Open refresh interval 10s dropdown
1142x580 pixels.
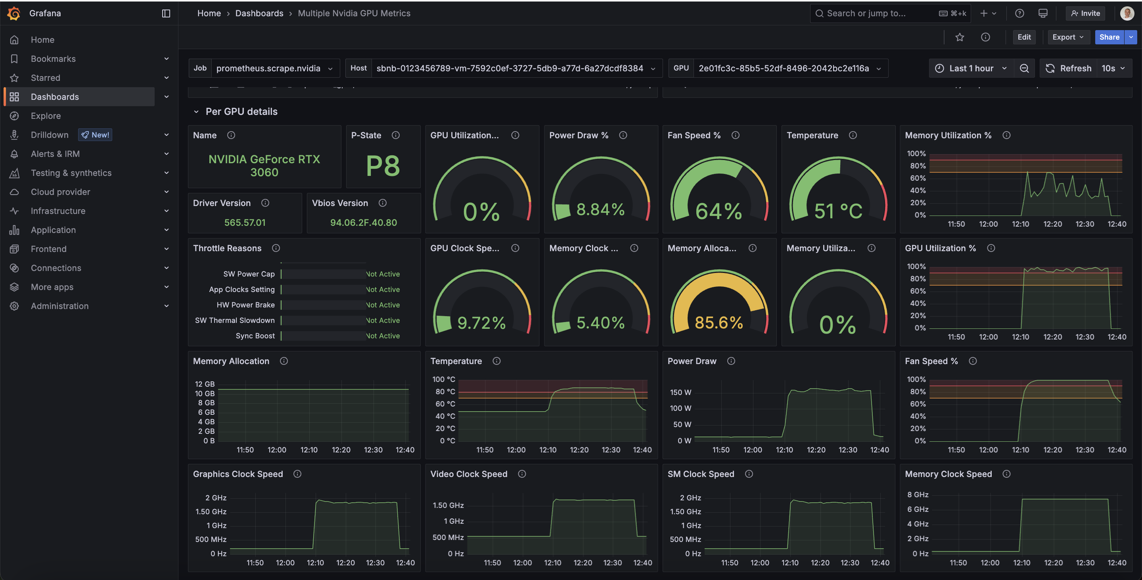tap(1113, 68)
